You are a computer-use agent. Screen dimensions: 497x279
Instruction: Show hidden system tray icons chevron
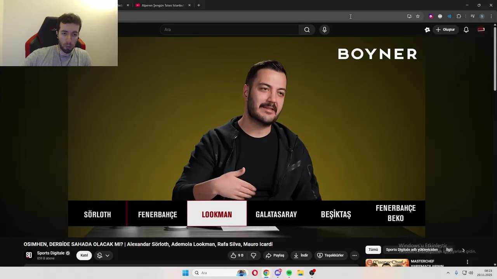point(448,273)
